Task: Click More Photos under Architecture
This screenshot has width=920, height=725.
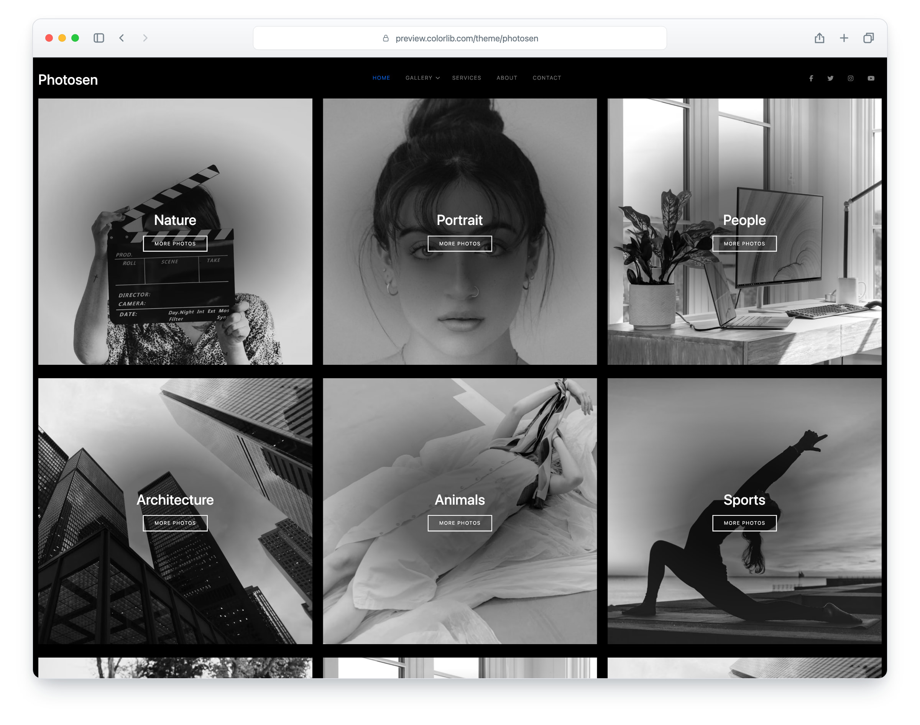Action: (175, 523)
